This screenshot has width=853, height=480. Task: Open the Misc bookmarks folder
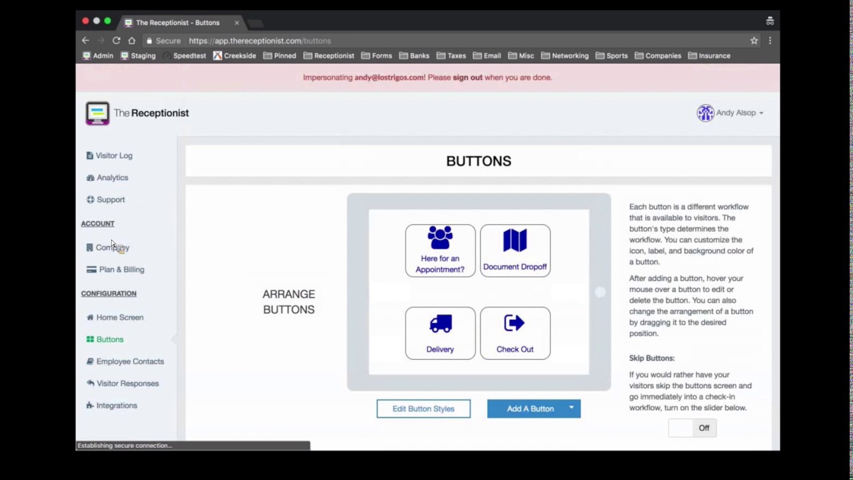point(521,56)
